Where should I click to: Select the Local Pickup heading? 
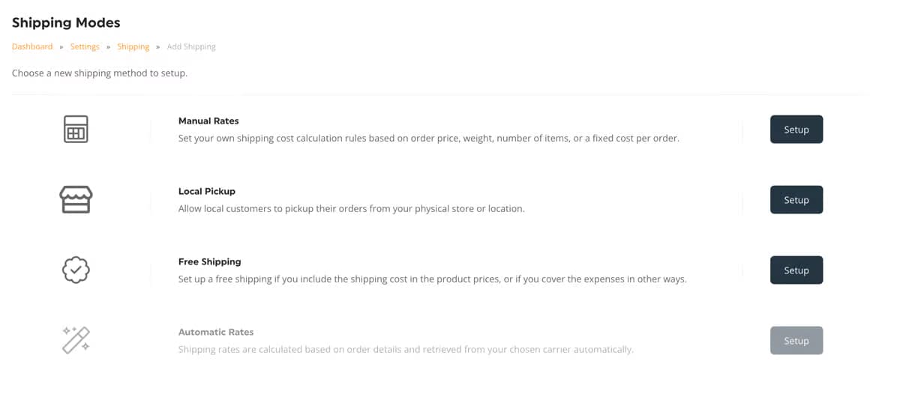coord(207,191)
